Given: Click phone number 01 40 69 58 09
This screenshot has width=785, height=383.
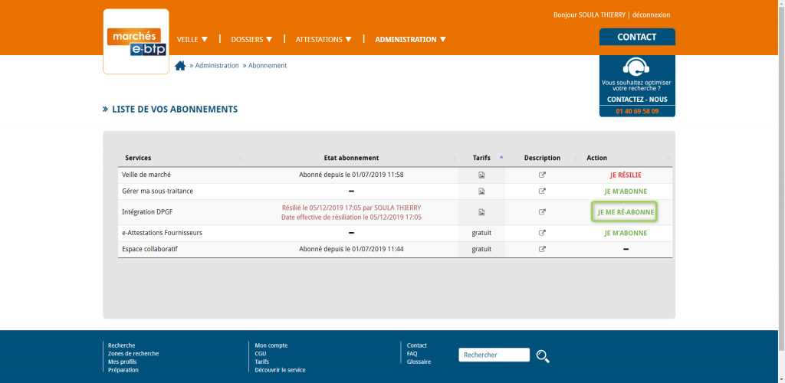Looking at the screenshot, I should coord(637,112).
